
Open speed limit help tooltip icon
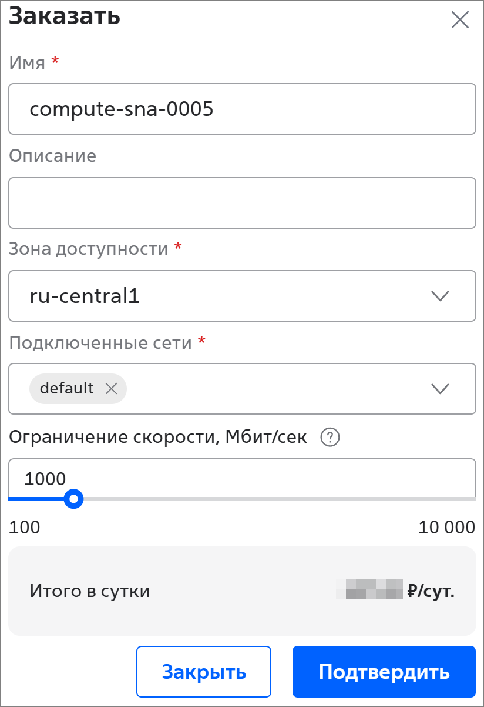click(x=331, y=438)
